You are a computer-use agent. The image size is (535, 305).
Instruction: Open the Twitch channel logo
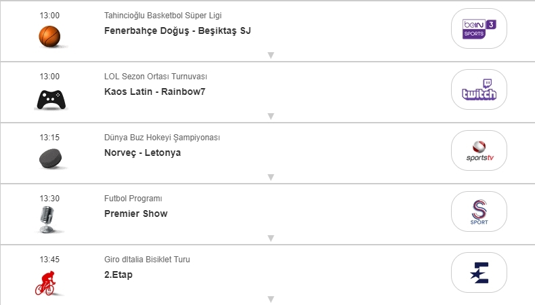(x=479, y=89)
